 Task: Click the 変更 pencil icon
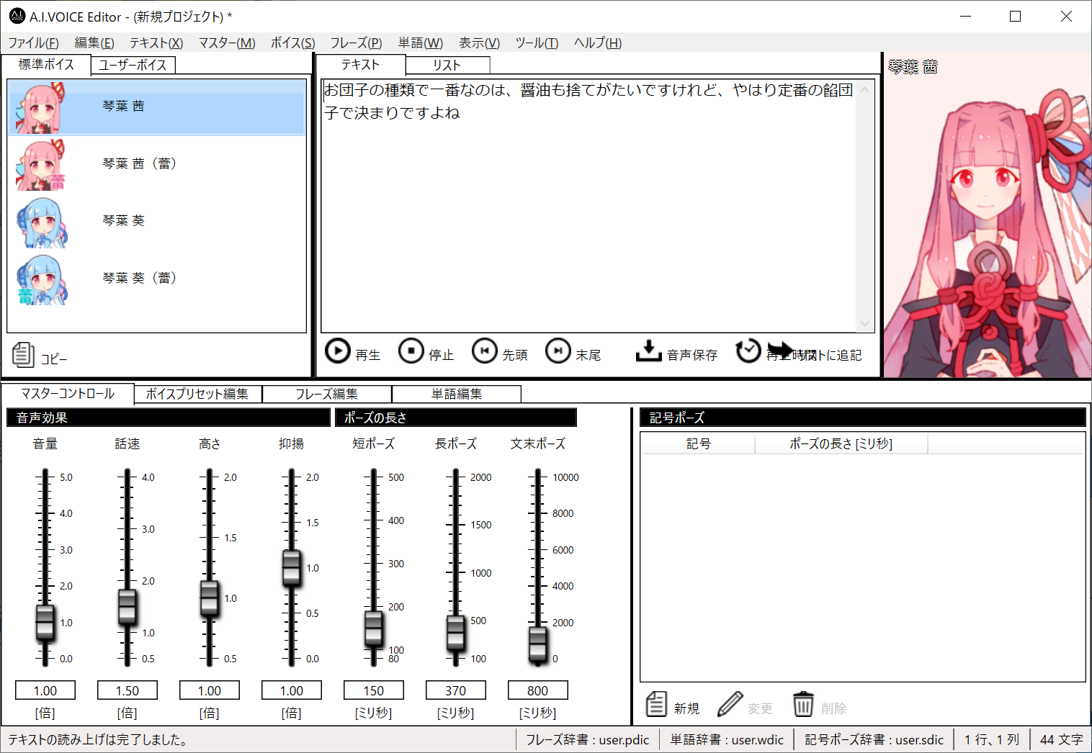730,704
